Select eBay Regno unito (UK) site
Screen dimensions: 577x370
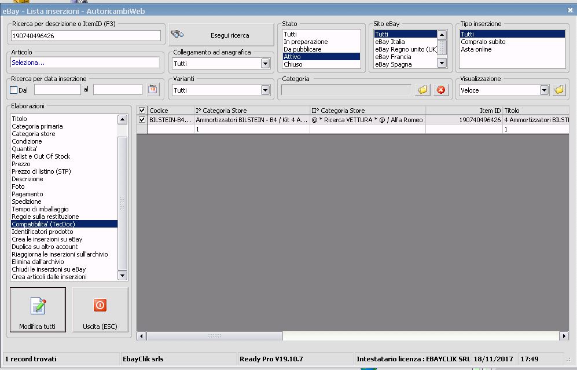click(x=406, y=49)
